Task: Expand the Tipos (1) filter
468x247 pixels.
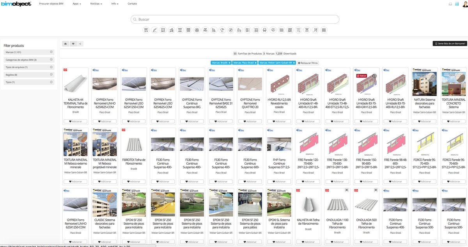Action: pos(29,82)
